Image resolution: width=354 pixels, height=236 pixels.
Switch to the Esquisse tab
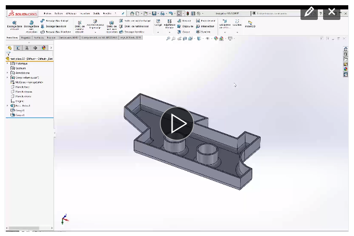(x=26, y=38)
